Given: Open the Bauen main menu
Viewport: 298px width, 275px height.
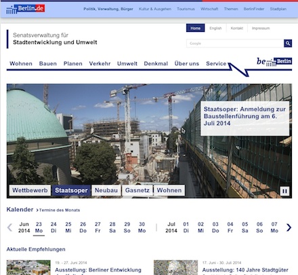Looking at the screenshot, I should [48, 64].
